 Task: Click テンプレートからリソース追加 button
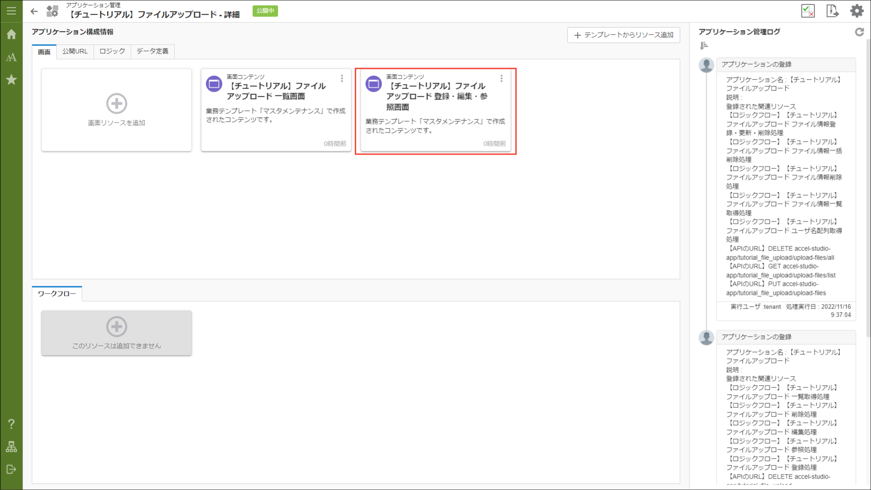click(x=623, y=35)
